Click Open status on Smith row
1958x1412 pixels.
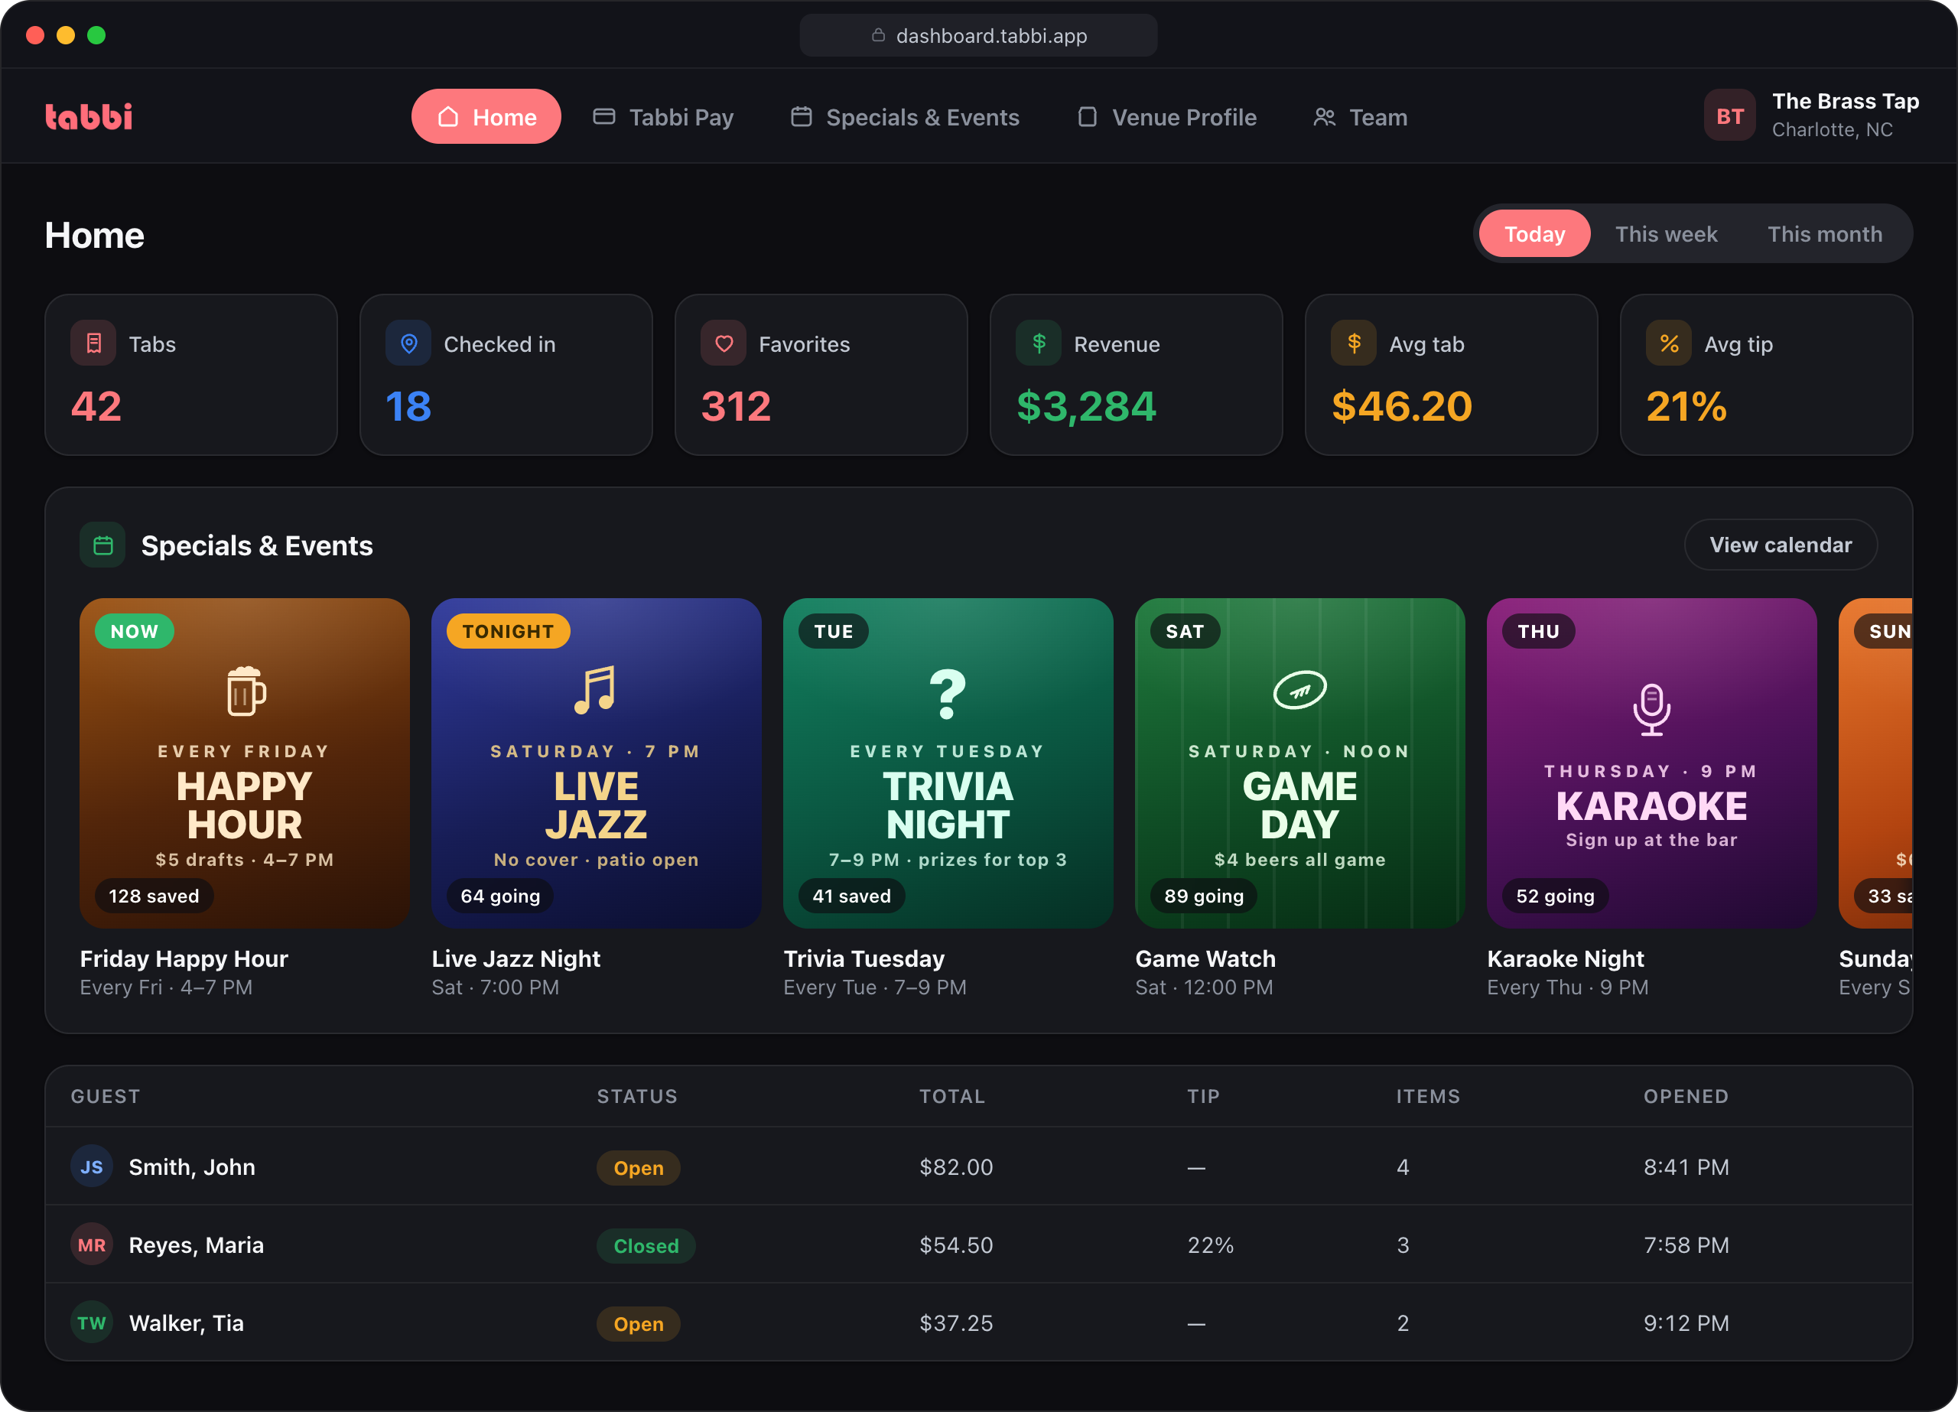[x=638, y=1167]
